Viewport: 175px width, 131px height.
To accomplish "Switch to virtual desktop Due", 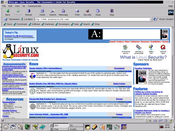I will click(61, 129).
